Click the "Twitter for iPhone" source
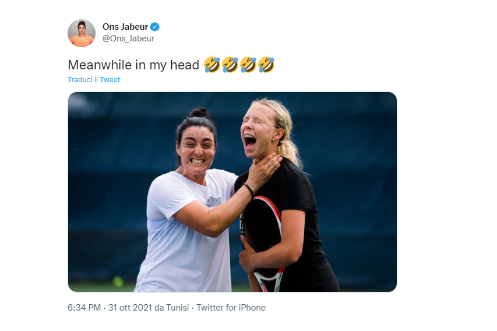 click(231, 308)
